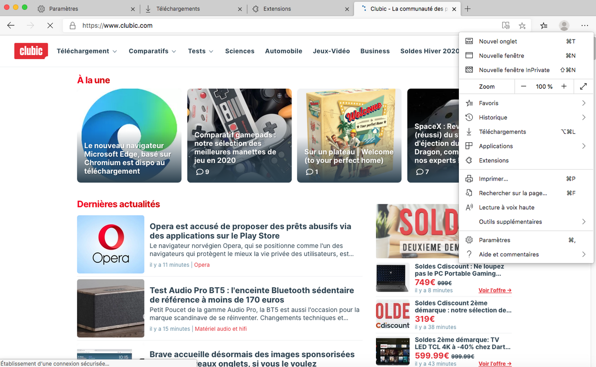This screenshot has width=596, height=367.
Task: Expand the Applications submenu
Action: (x=526, y=146)
